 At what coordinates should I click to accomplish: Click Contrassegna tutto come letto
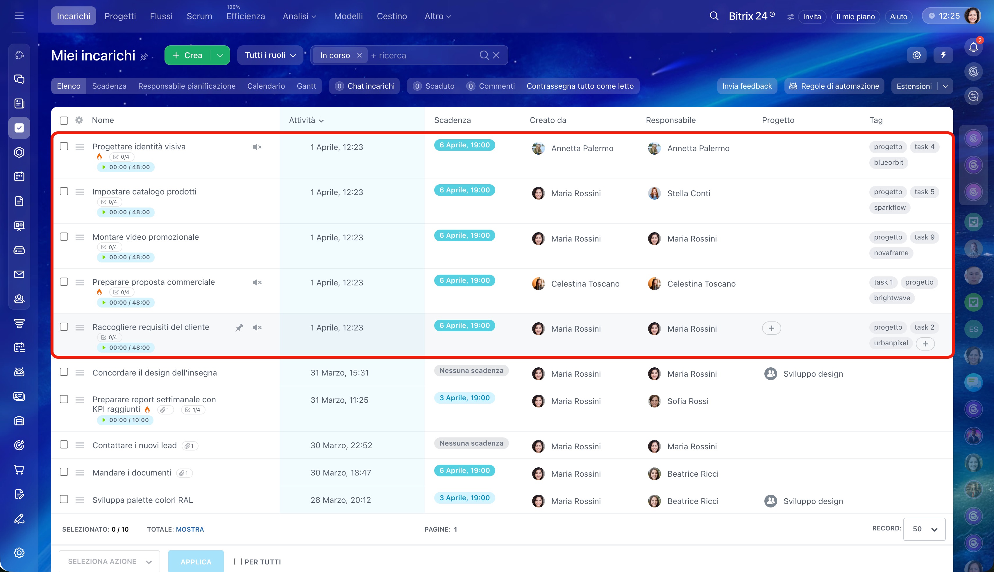coord(580,86)
